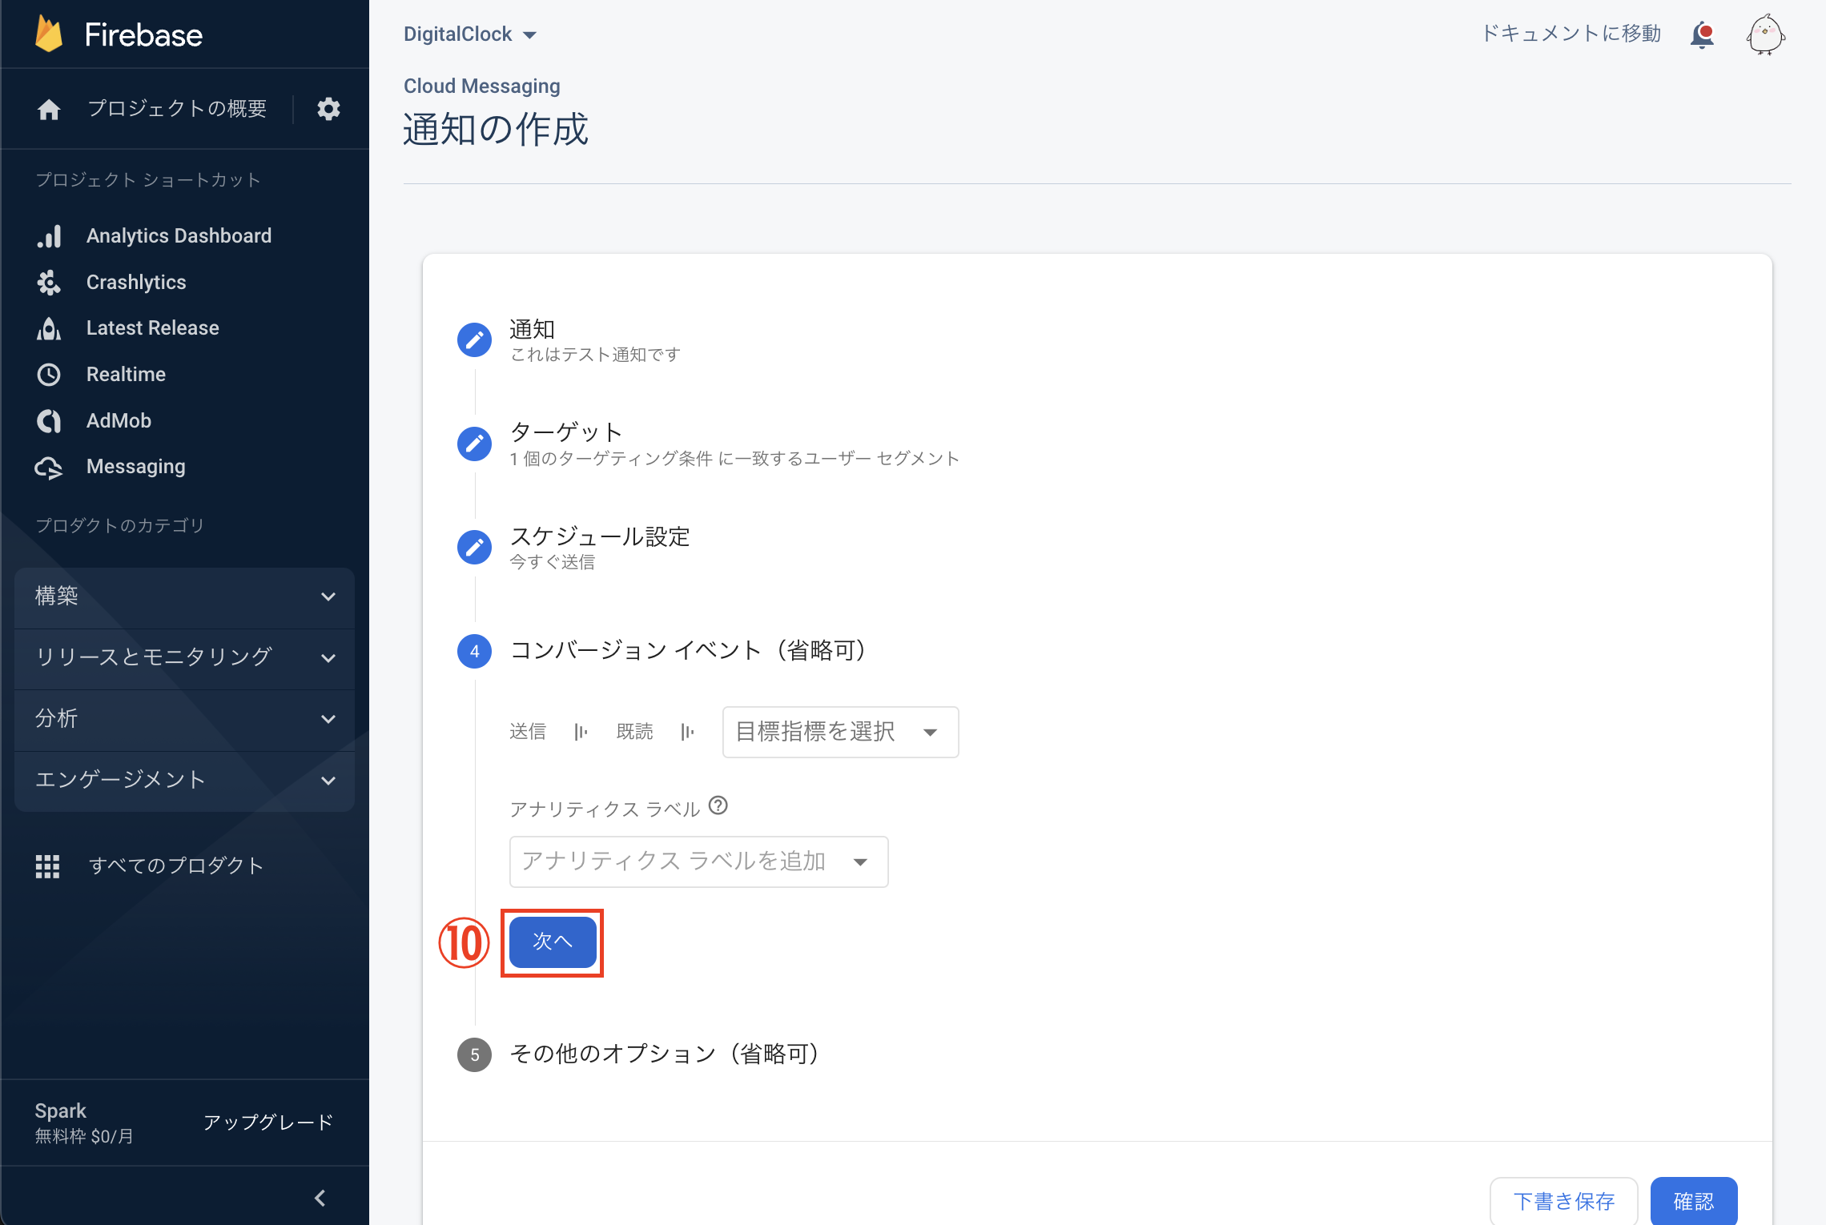This screenshot has width=1826, height=1225.
Task: Open the Firebase notifications bell
Action: pos(1702,34)
